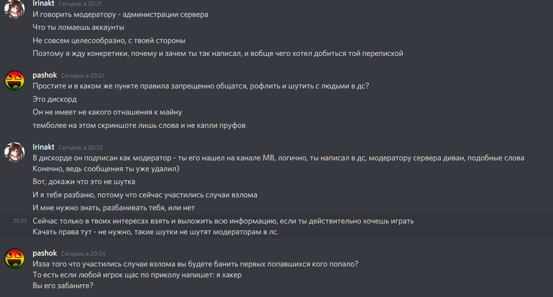This screenshot has height=297, width=553.
Task: Open Irinakt's avatar at the top message
Action: [x=14, y=9]
